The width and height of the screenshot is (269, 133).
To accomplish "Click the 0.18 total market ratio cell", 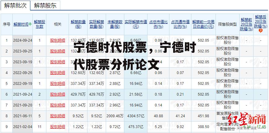I will pyautogui.click(x=158, y=94).
